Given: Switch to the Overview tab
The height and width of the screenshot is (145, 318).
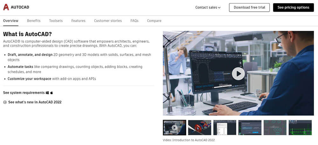Looking at the screenshot, I should tap(11, 21).
